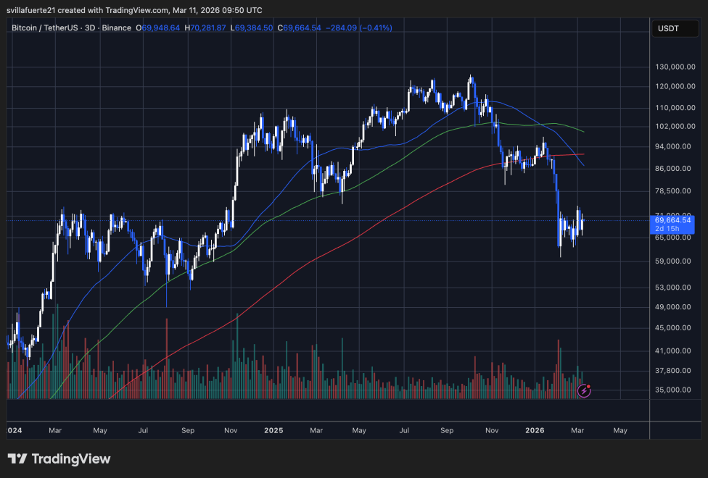Viewport: 708px width, 478px height.
Task: Click the 2d 15h candle countdown label
Action: (669, 228)
